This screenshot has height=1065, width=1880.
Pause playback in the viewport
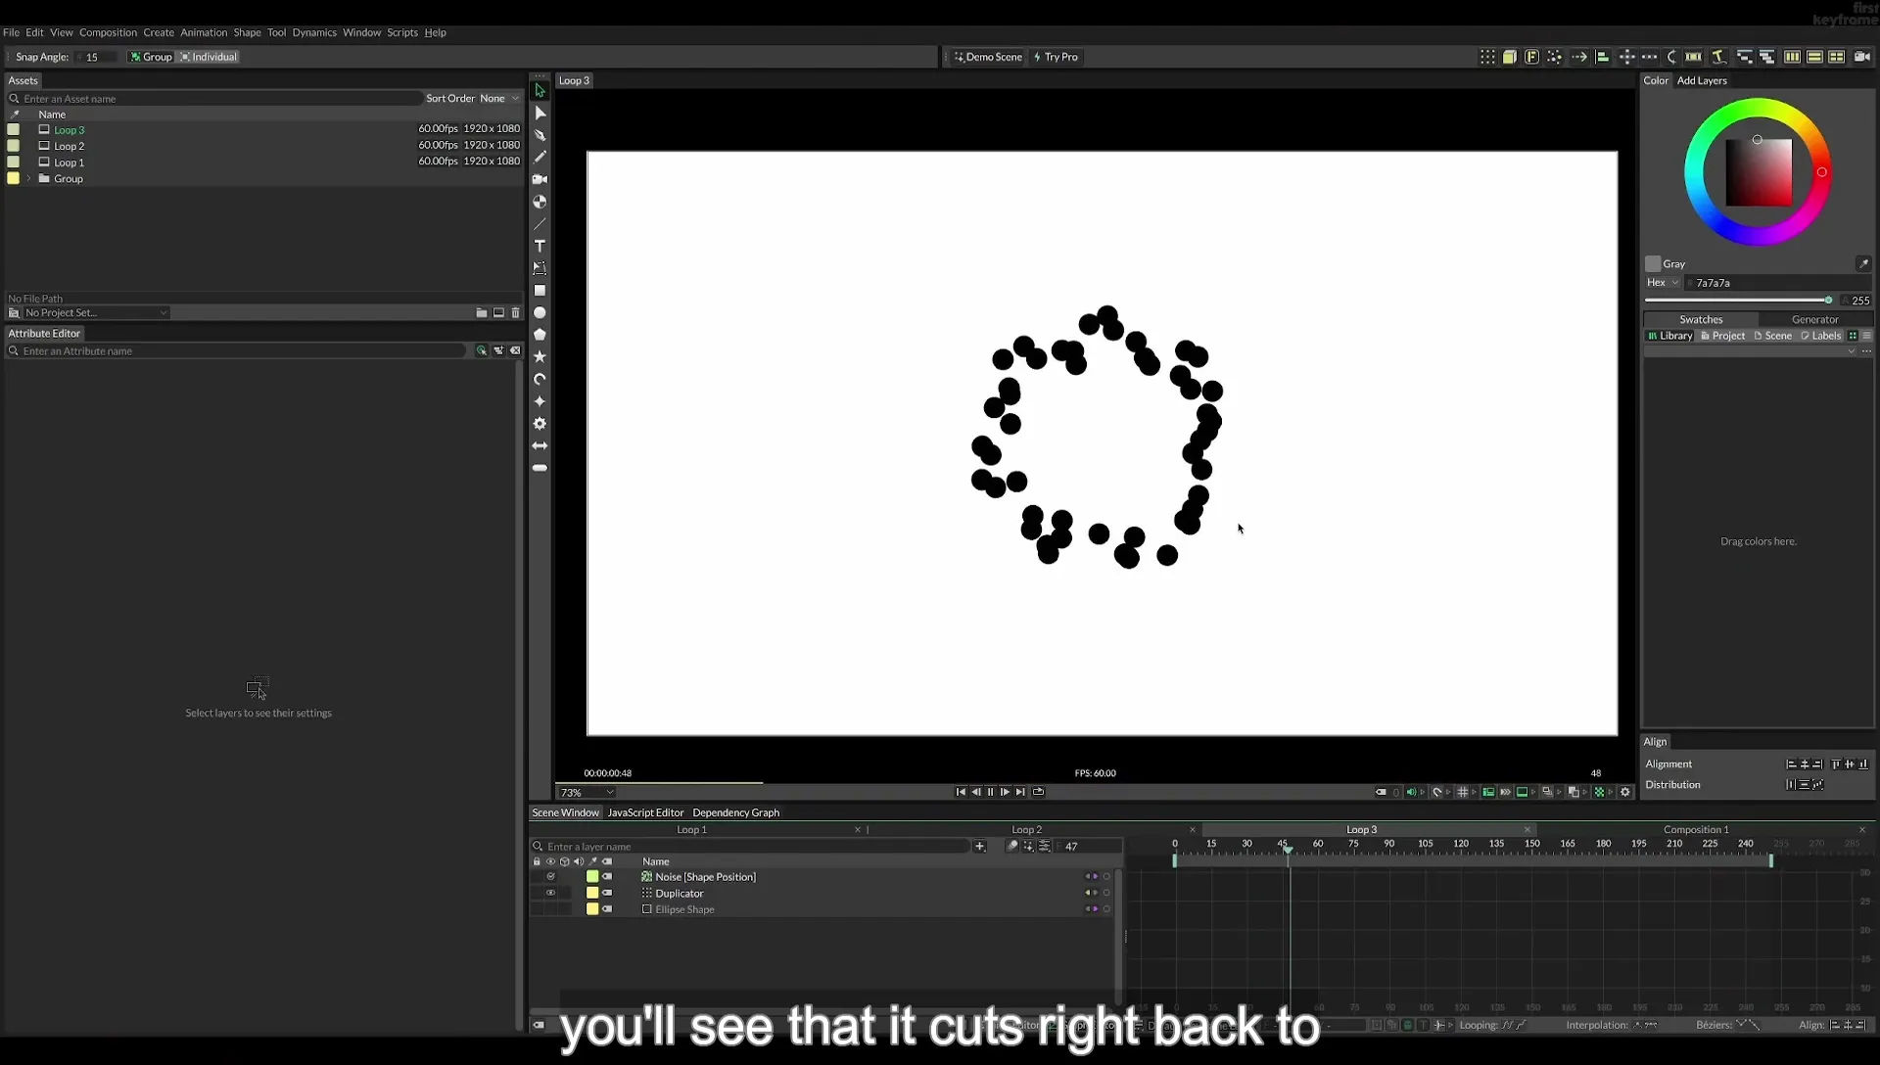point(990,792)
